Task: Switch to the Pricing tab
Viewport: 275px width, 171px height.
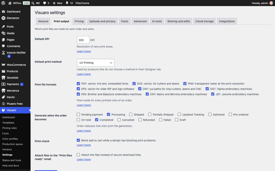Action: (x=79, y=21)
